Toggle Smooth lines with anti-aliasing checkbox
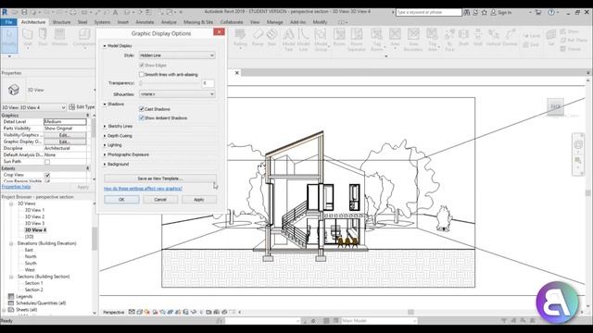Viewport: 593px width, 333px height. (x=142, y=74)
